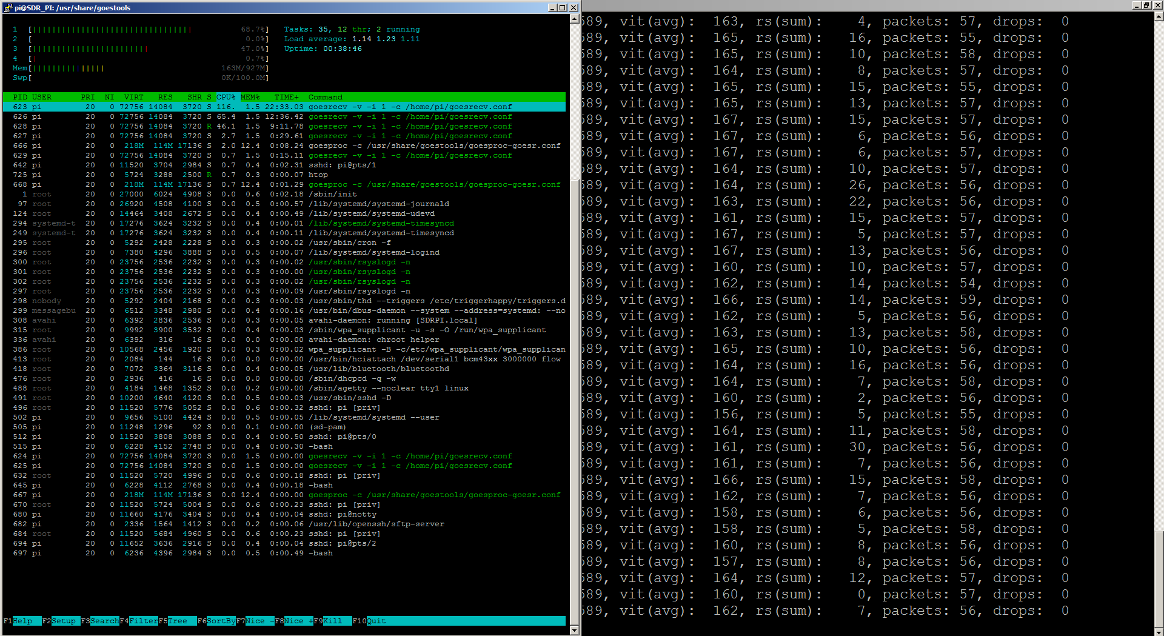
Task: Maximize the htop PuTTY window
Action: pos(562,8)
